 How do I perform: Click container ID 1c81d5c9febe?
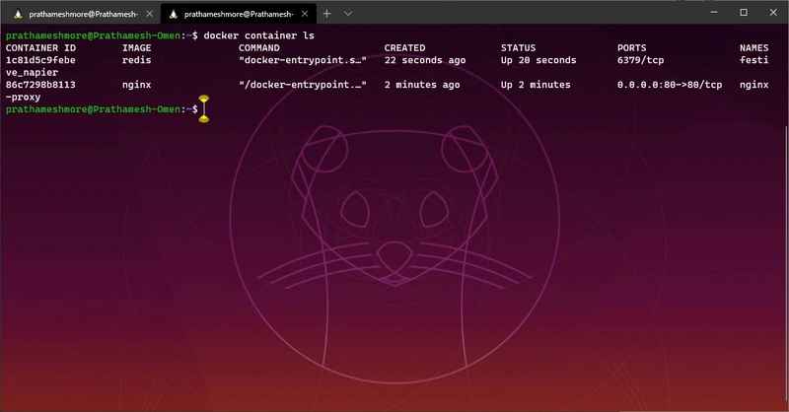tap(40, 60)
